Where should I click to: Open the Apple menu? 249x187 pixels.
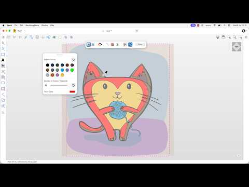pos(3,25)
